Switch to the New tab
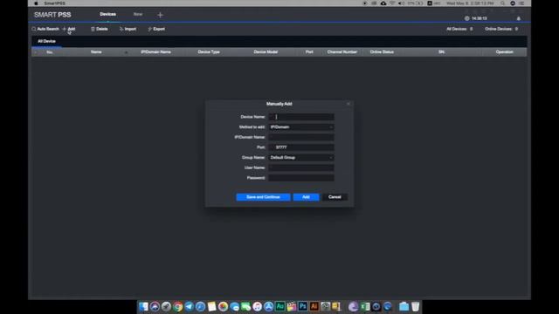This screenshot has width=559, height=314. 138,14
